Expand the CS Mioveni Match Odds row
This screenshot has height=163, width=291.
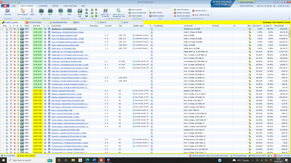click(3, 61)
